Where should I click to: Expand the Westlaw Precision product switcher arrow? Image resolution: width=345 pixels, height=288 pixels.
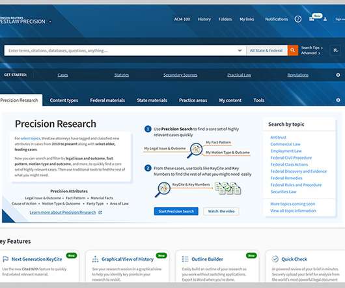[x=50, y=22]
